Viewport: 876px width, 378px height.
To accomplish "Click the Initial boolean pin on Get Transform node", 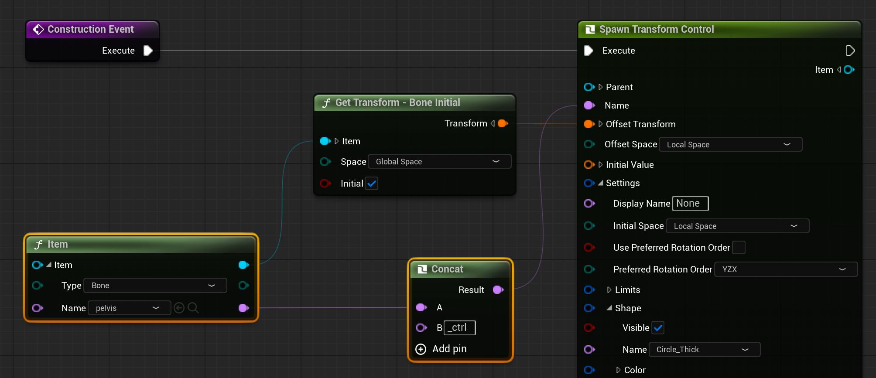I will pos(325,184).
